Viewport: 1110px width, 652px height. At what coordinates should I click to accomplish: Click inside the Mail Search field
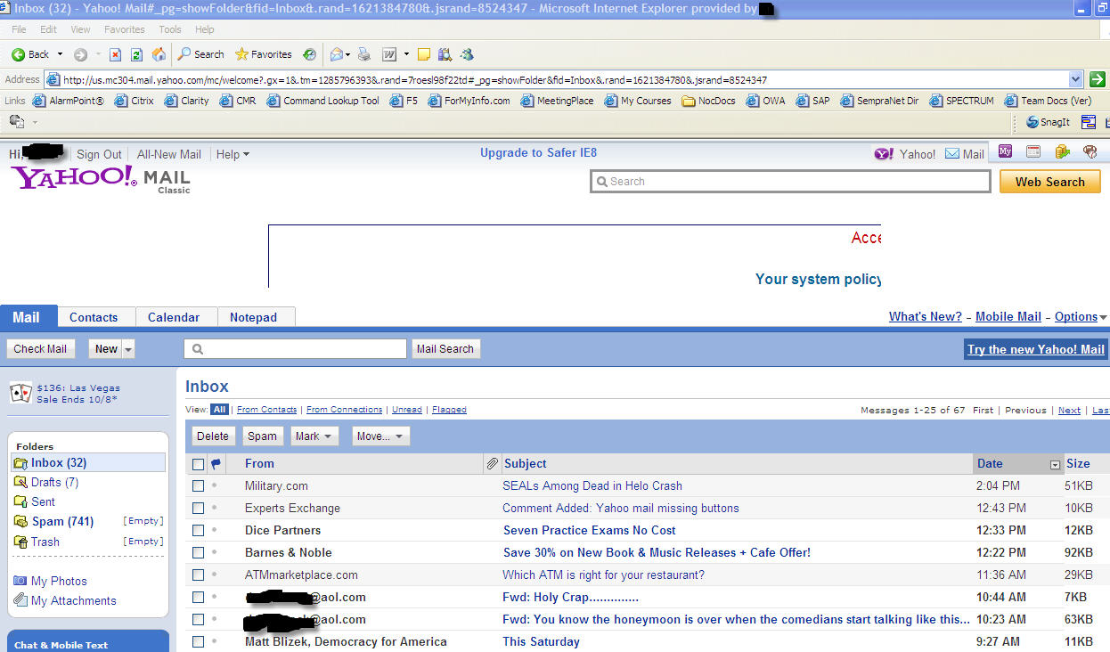[x=294, y=348]
